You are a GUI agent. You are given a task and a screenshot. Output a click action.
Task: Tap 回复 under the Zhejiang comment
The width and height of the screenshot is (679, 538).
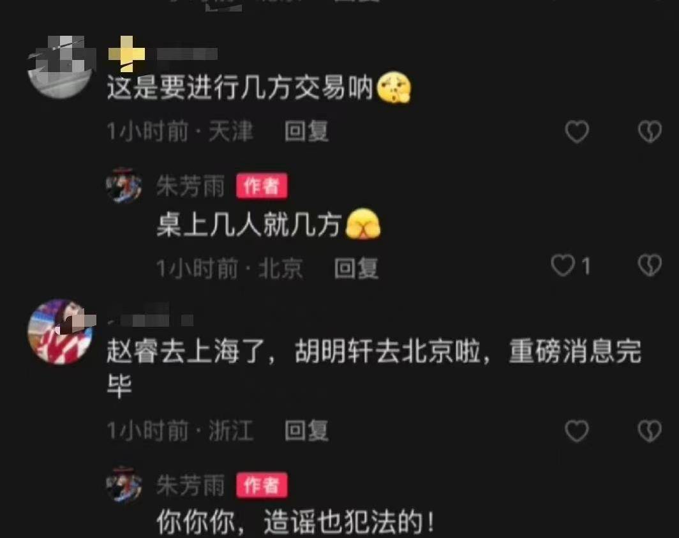coord(306,431)
